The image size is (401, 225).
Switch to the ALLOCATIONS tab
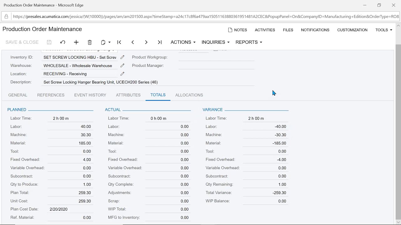point(189,95)
